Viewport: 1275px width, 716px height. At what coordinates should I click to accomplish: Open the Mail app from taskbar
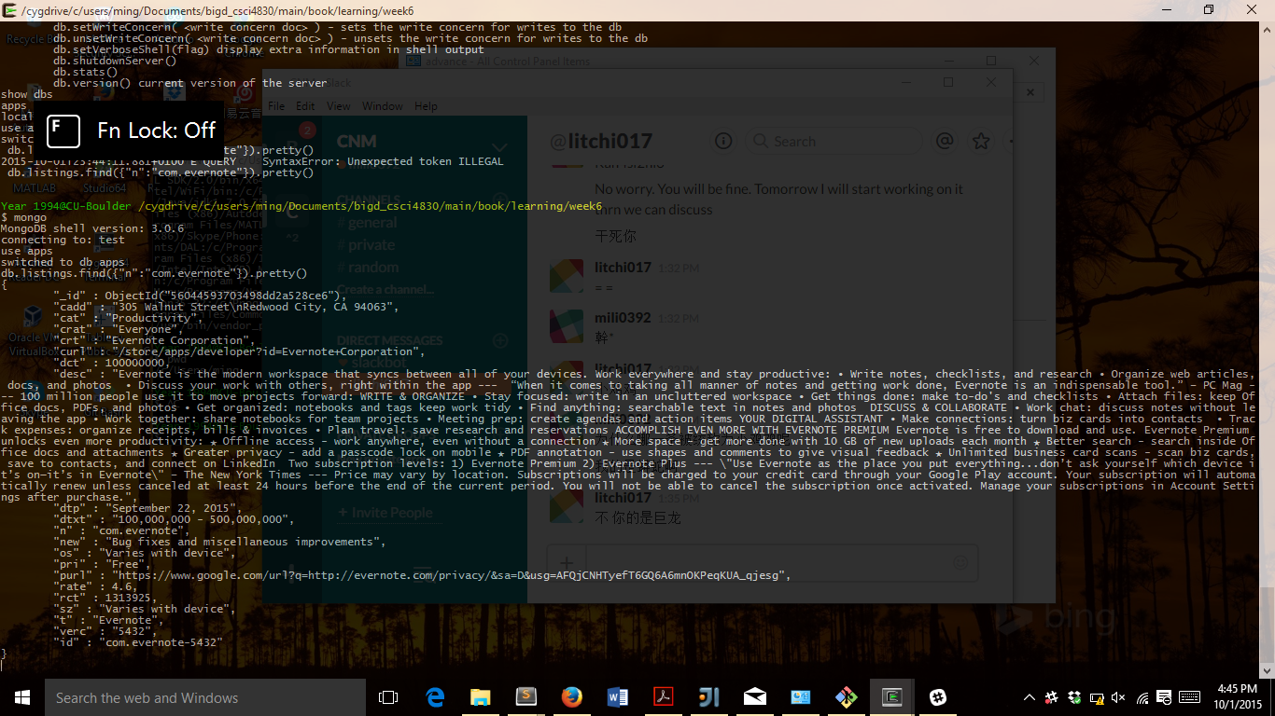click(755, 697)
